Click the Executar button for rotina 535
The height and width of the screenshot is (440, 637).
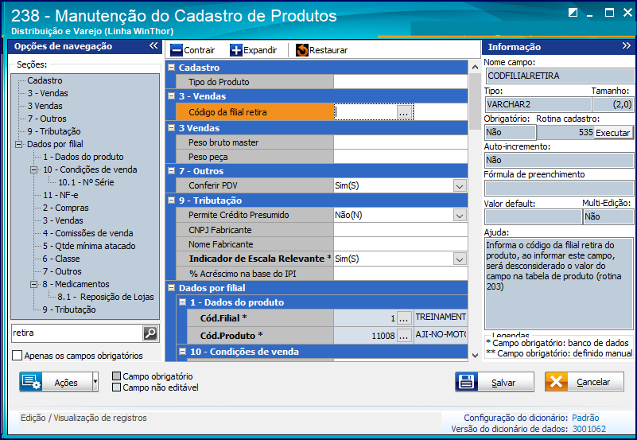click(612, 133)
